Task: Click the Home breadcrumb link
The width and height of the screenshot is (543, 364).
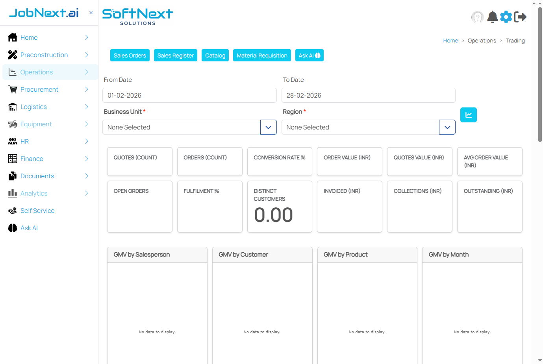Action: [x=450, y=41]
